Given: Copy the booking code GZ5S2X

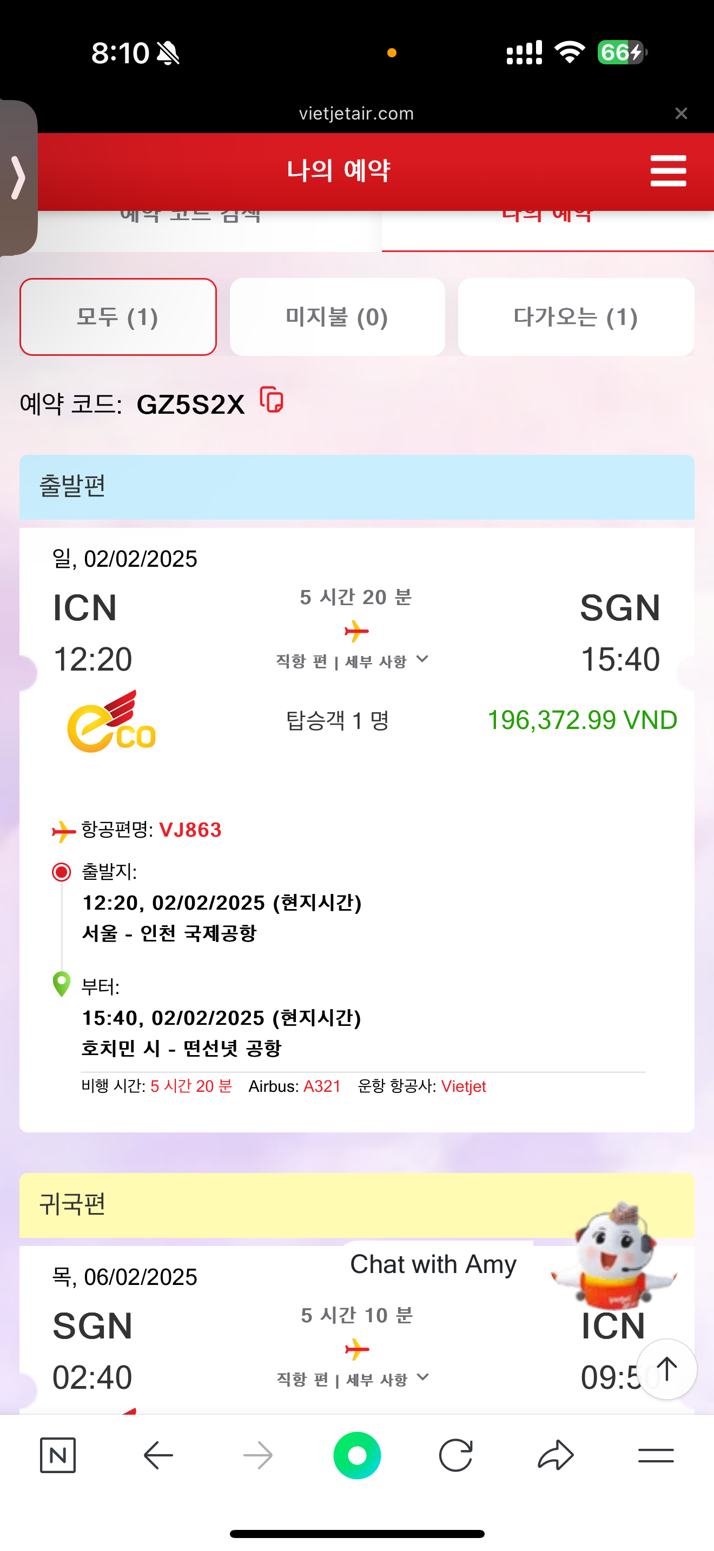Looking at the screenshot, I should (272, 400).
